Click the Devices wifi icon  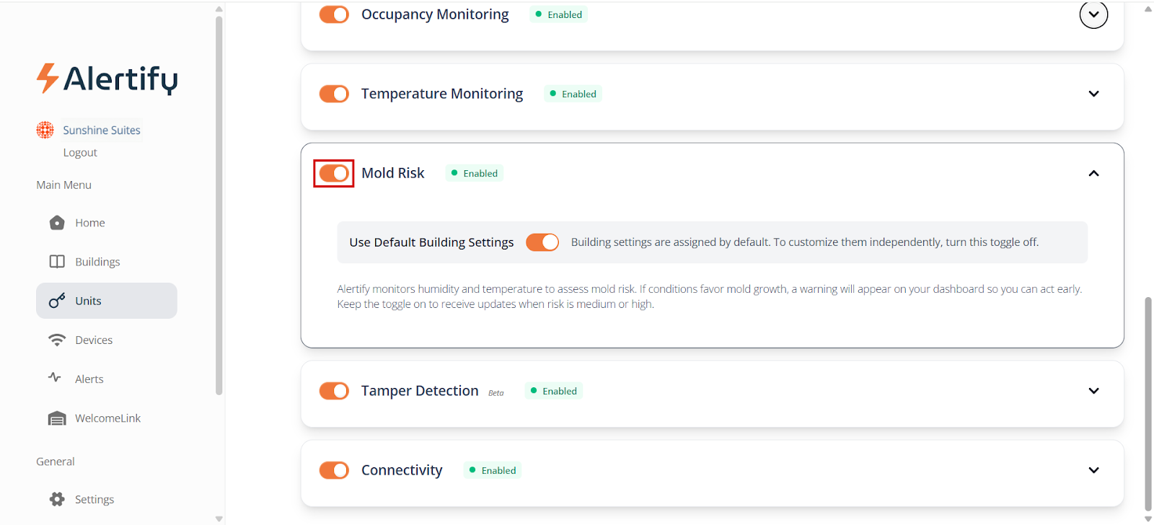[x=57, y=340]
